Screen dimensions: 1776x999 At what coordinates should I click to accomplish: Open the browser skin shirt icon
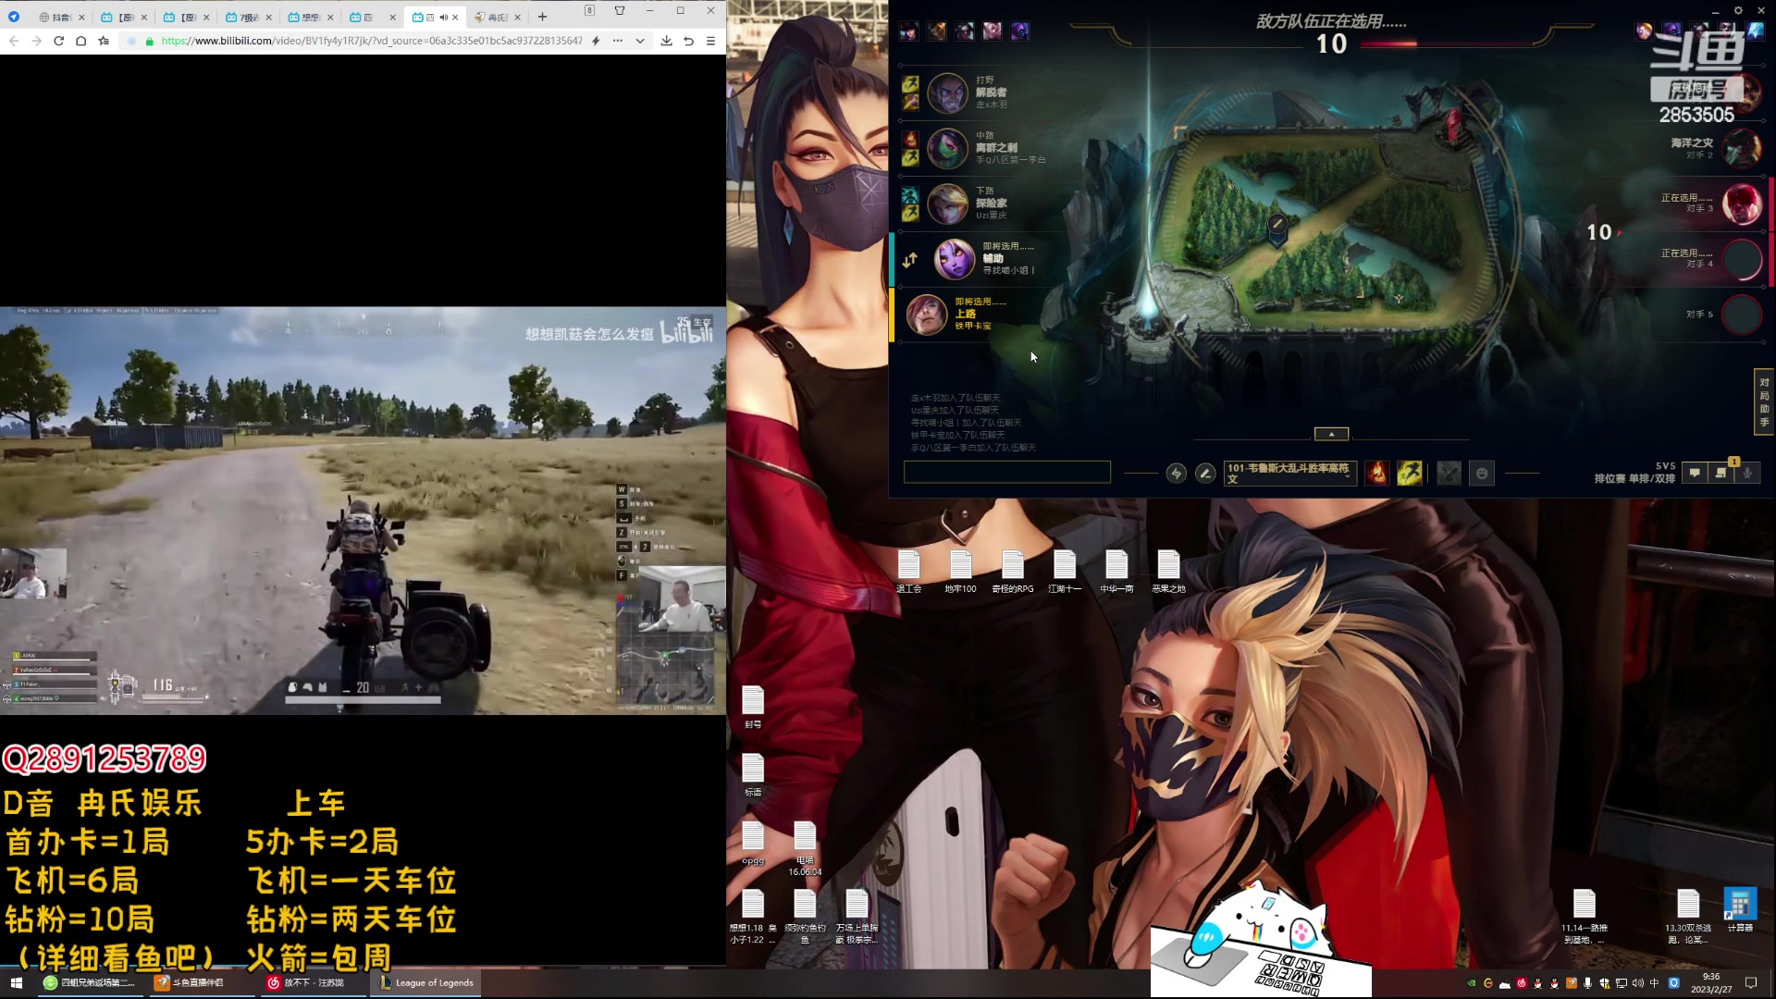[620, 10]
